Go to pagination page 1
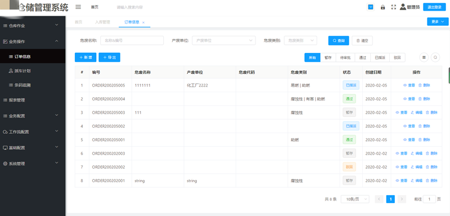Viewport: 450px width, 216px height. coord(390,199)
